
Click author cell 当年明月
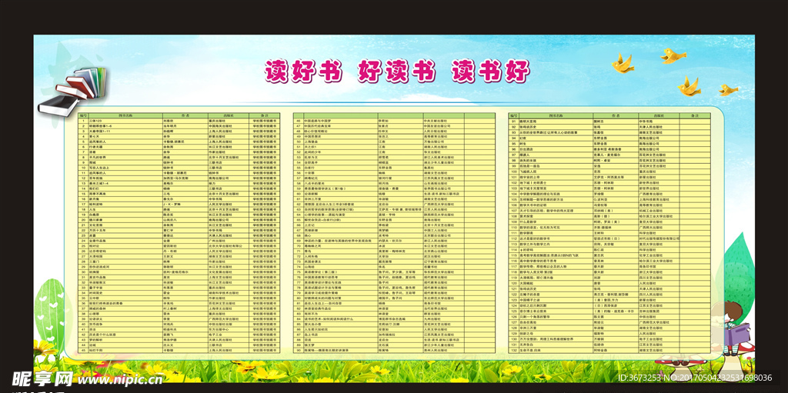coord(169,125)
